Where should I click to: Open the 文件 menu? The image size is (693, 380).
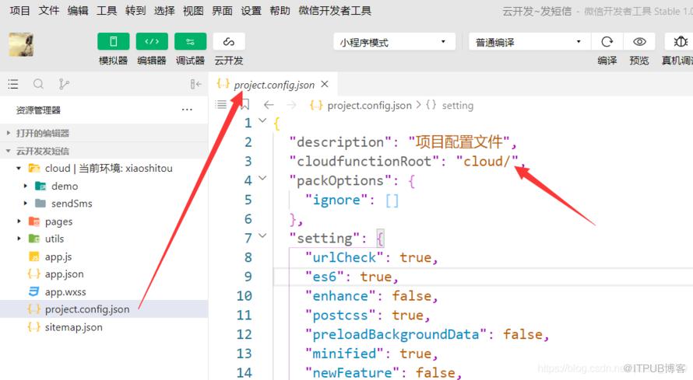pos(48,11)
